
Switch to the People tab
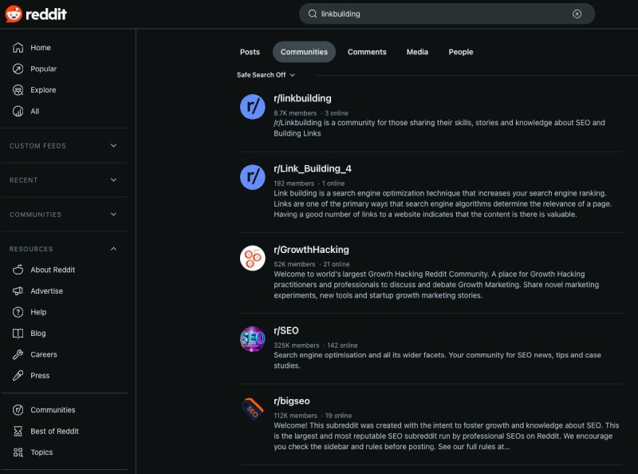(x=461, y=52)
